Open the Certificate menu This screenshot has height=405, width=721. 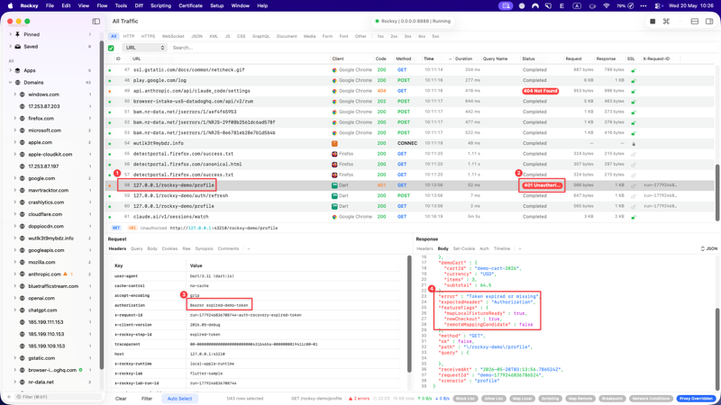(190, 6)
